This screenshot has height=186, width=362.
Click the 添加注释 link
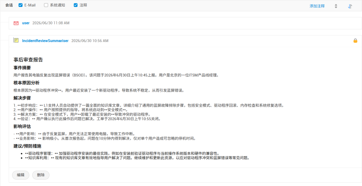(317, 6)
